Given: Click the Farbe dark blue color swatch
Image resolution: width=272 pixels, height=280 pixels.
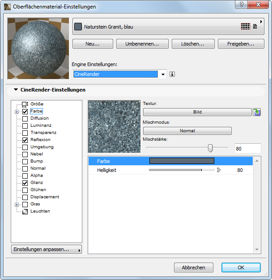Looking at the screenshot, I should [x=182, y=161].
